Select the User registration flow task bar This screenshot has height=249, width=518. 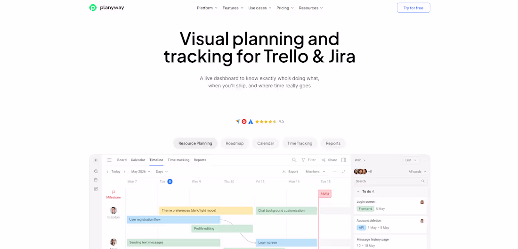[x=173, y=220]
